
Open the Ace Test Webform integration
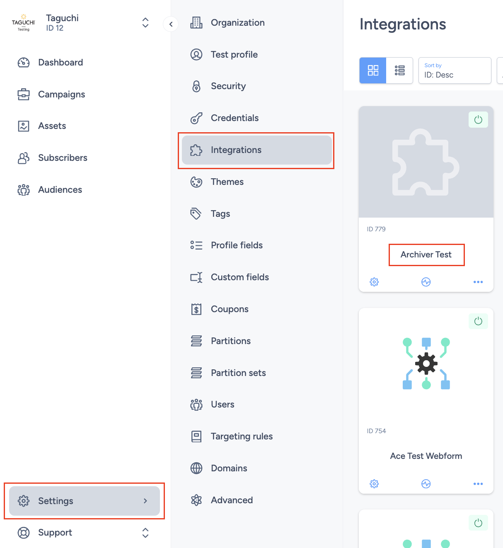[426, 456]
